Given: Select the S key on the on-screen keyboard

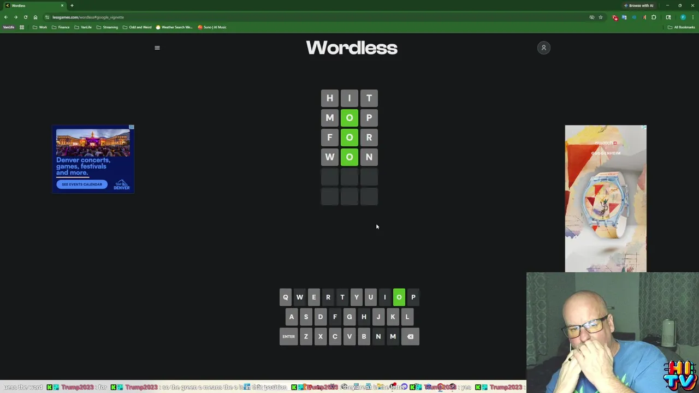Looking at the screenshot, I should point(306,317).
